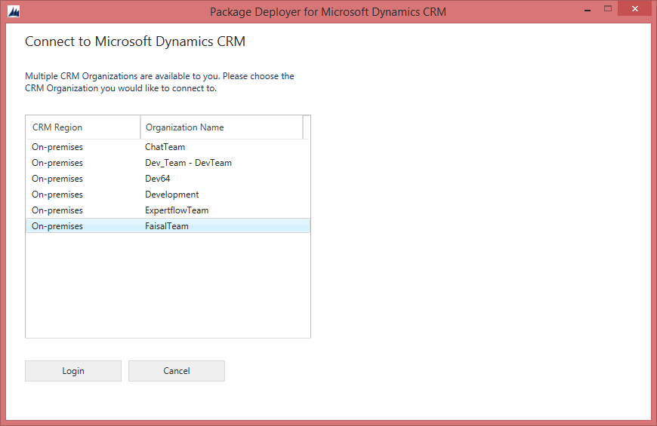Click the Cancel button
Viewport: 657px width, 426px height.
coord(177,371)
